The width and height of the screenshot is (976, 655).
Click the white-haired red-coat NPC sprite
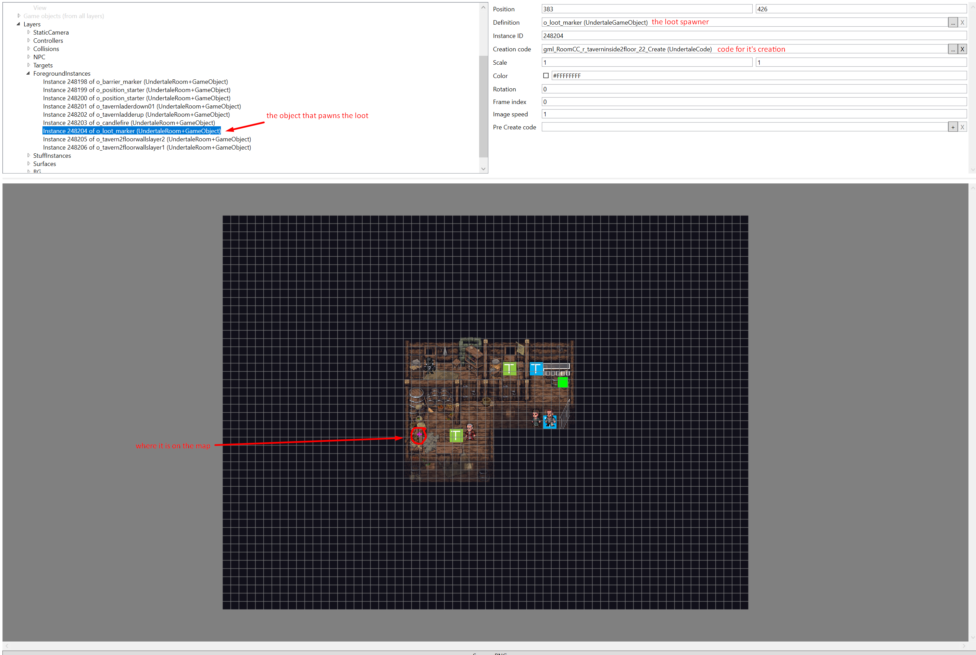(x=470, y=432)
